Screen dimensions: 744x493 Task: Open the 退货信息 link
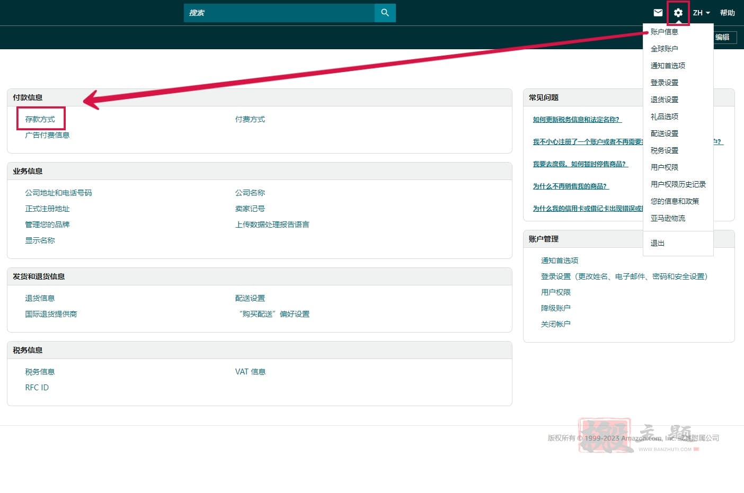click(x=40, y=298)
